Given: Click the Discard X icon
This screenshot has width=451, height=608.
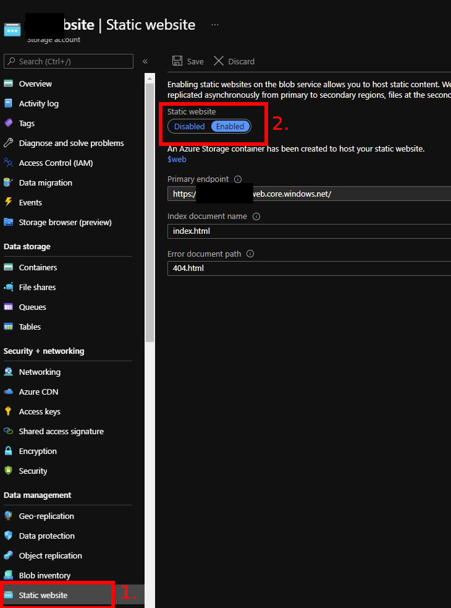Looking at the screenshot, I should point(219,61).
